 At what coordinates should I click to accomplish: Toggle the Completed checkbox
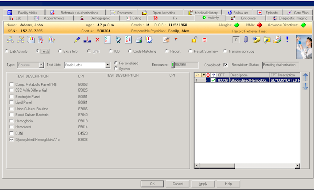[226, 65]
